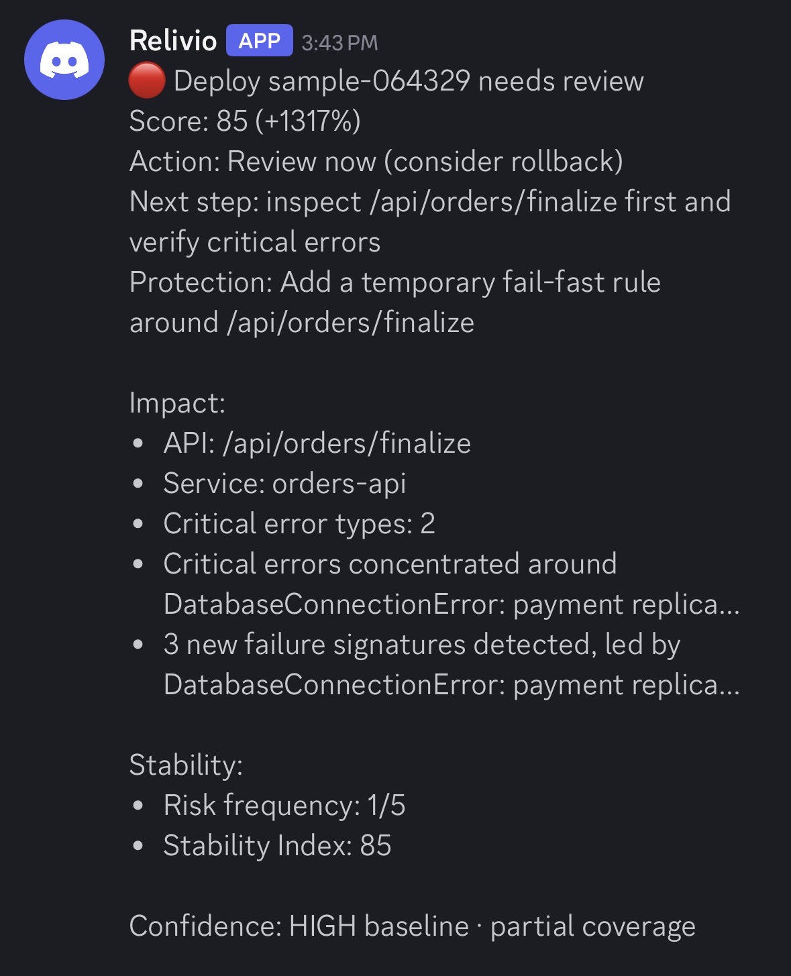Viewport: 791px width, 976px height.
Task: Click the 'Protection: Add a temporary' line
Action: click(395, 303)
